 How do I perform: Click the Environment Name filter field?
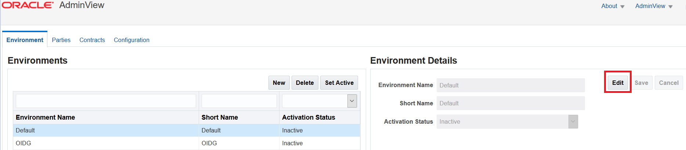coord(106,101)
